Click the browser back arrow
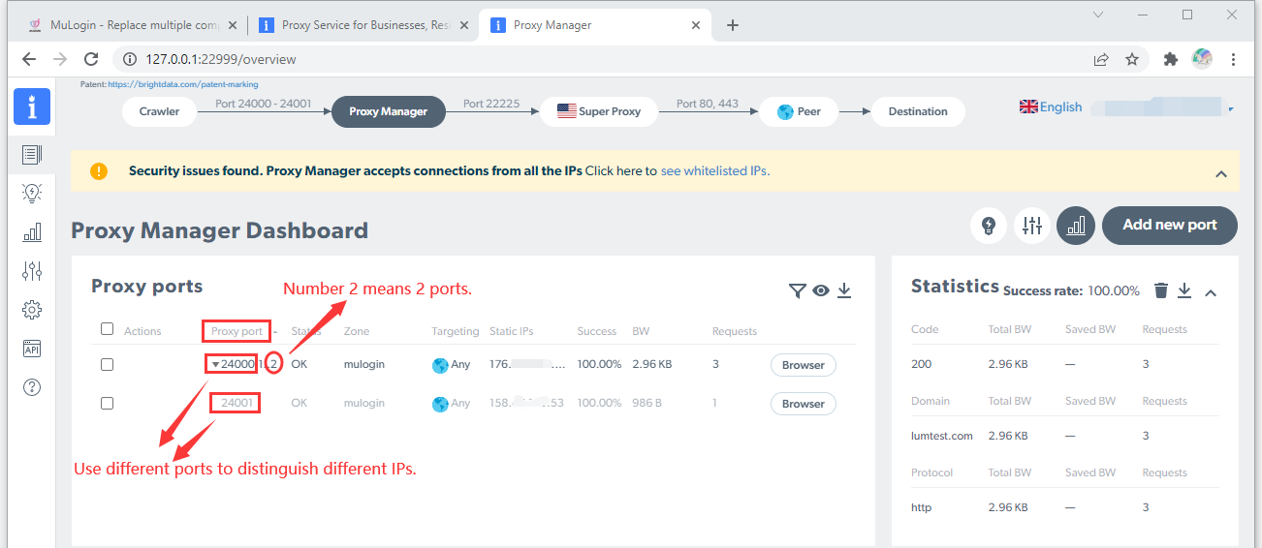Screen dimensions: 1262x548 28,59
